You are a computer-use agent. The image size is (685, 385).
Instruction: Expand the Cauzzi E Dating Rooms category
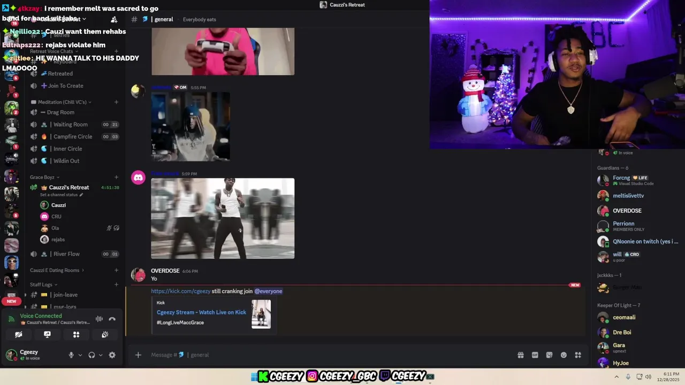click(57, 271)
